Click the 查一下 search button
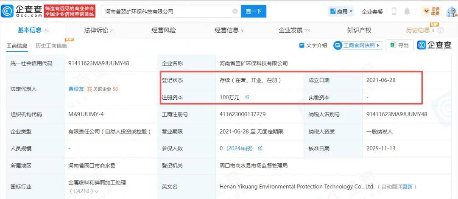 click(x=253, y=11)
